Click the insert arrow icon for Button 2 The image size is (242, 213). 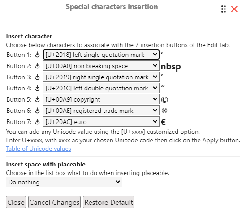37,66
